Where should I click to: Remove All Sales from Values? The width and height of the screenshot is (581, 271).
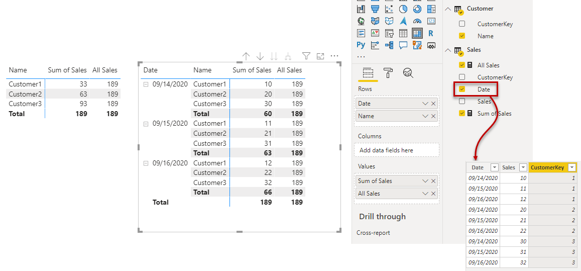[433, 194]
